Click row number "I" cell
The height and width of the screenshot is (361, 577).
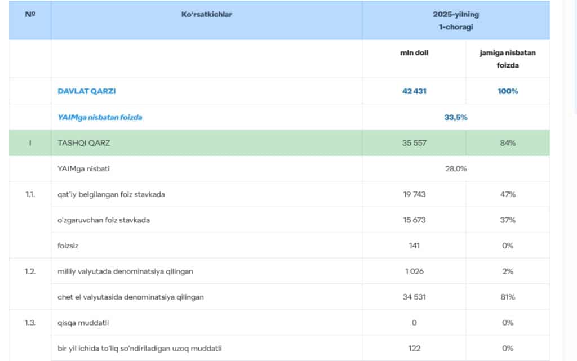[30, 143]
